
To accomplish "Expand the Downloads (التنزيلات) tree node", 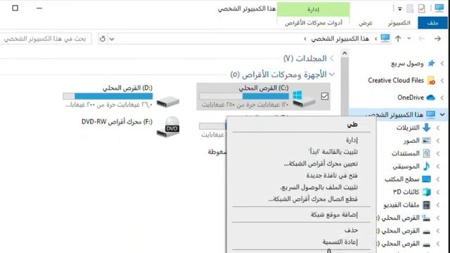I will 438,128.
